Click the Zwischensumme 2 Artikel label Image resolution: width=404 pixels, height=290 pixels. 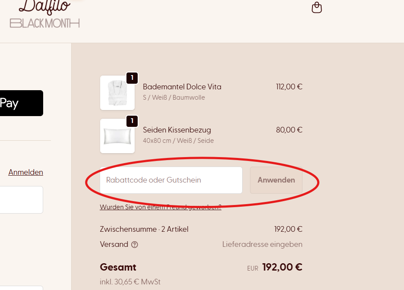tap(144, 229)
